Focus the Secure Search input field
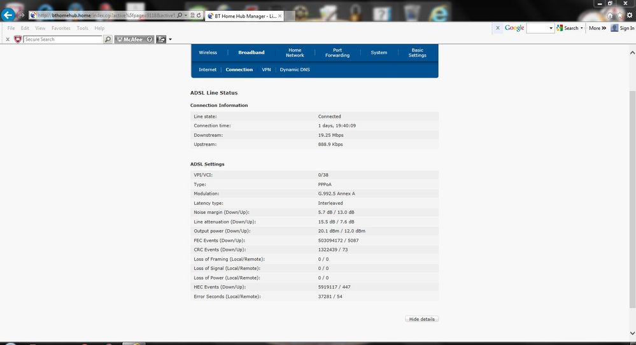The height and width of the screenshot is (345, 636). [62, 39]
